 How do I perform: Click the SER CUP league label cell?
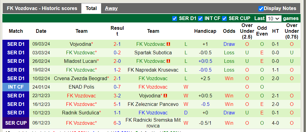click(16, 123)
